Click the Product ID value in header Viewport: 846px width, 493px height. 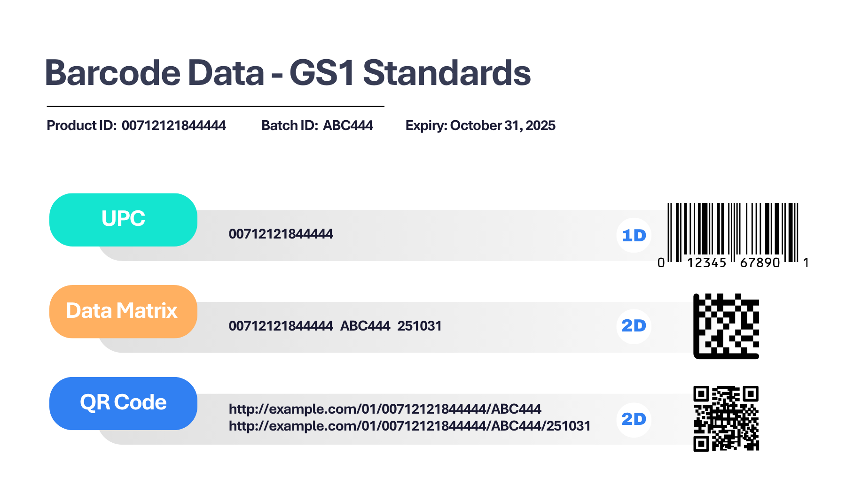coord(173,125)
